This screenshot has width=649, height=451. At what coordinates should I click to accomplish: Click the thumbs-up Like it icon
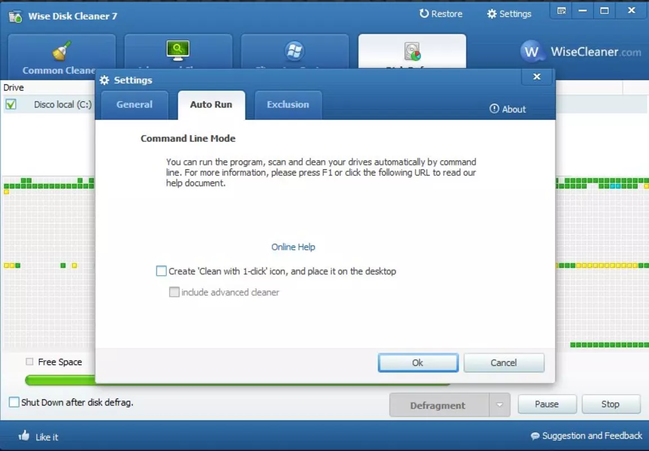[x=24, y=436]
